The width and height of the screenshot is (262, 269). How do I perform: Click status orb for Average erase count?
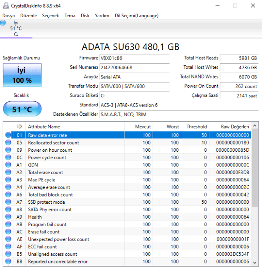coord(8,187)
